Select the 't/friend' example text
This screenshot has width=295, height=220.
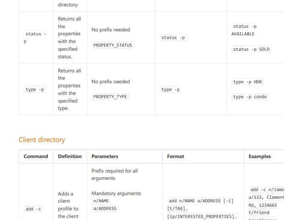pos(259,213)
